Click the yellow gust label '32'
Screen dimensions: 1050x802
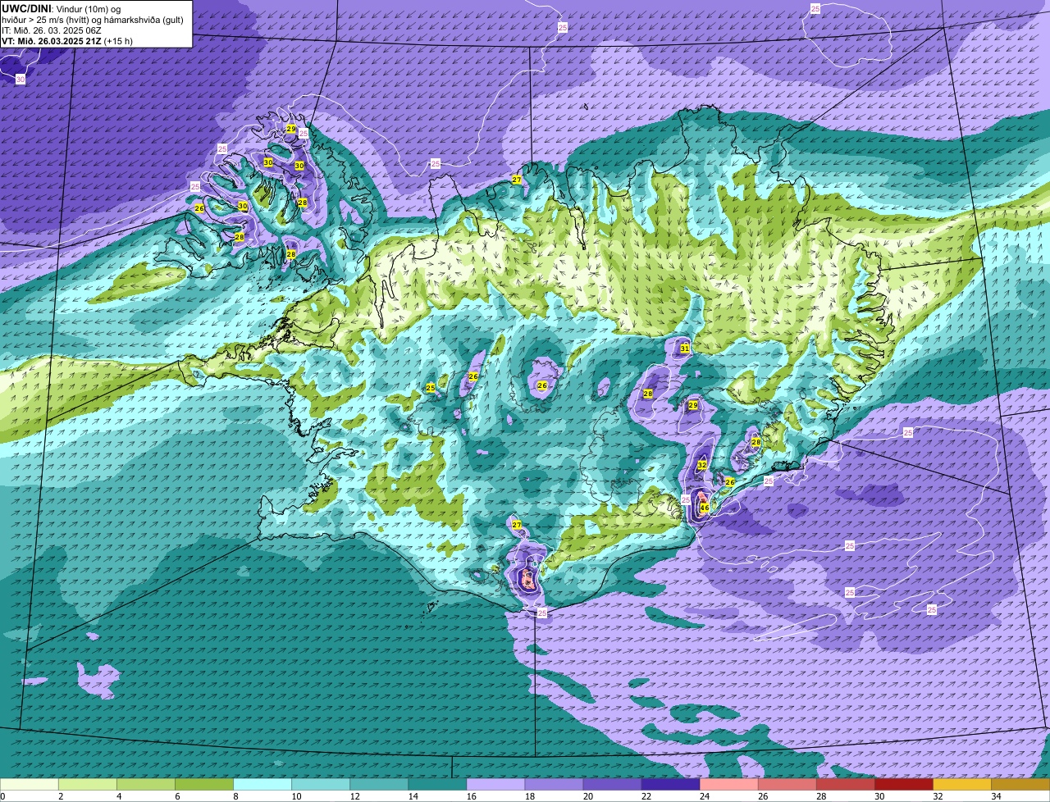tap(701, 465)
